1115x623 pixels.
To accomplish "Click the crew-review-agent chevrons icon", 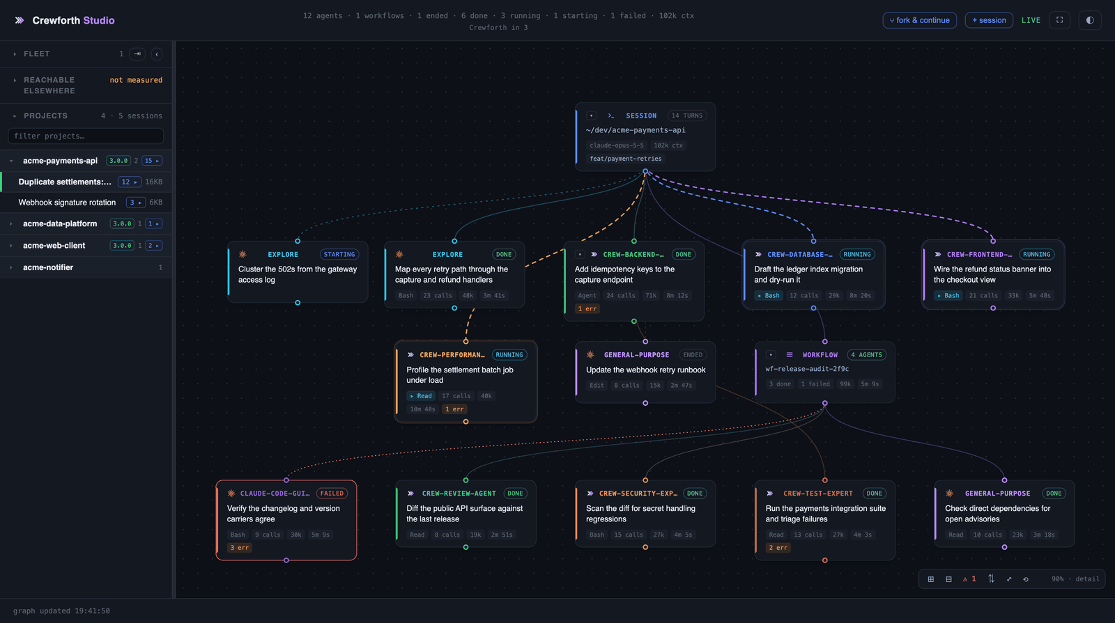I will tap(410, 494).
